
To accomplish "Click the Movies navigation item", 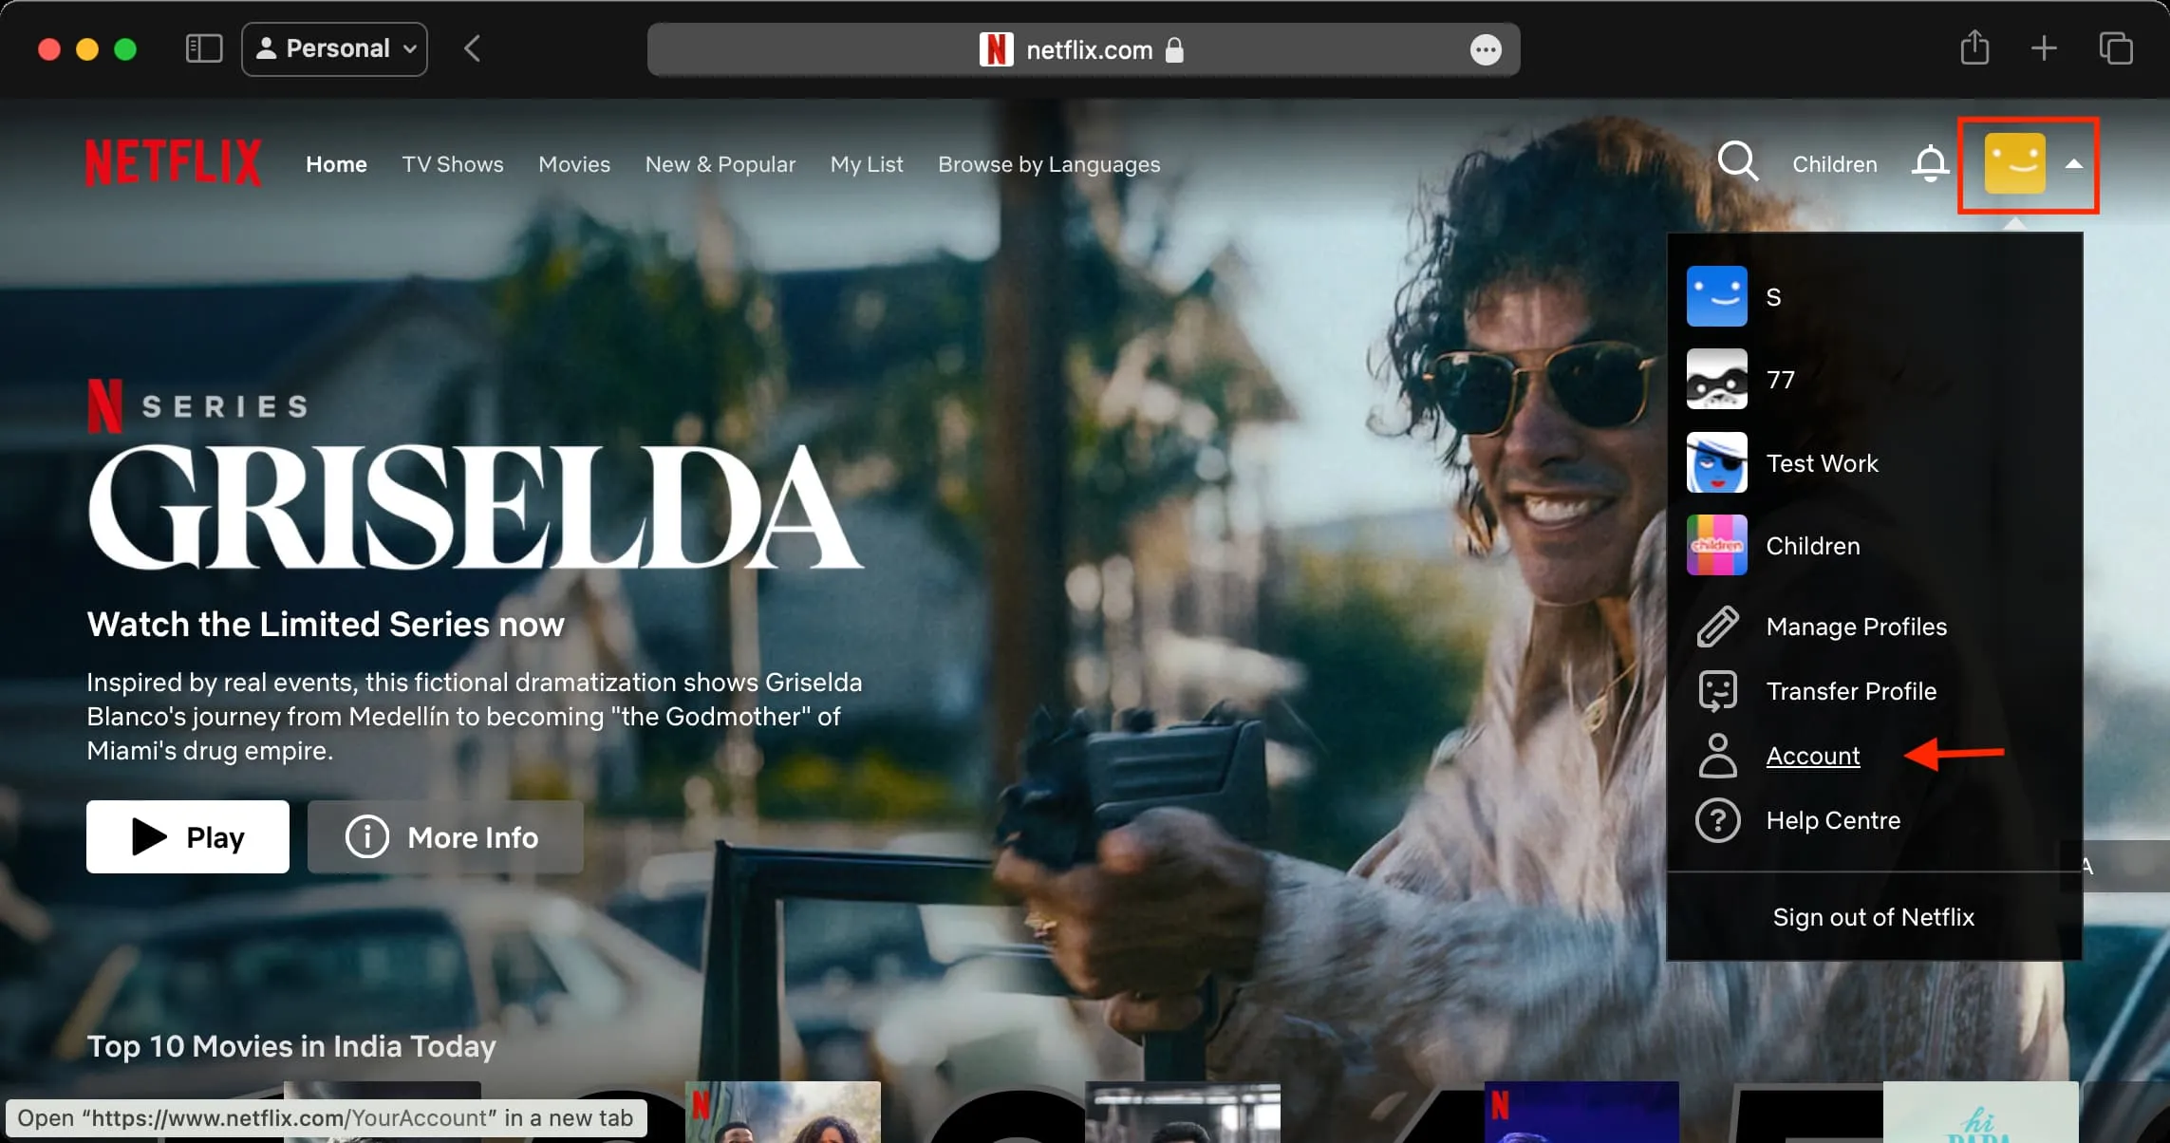I will point(574,163).
